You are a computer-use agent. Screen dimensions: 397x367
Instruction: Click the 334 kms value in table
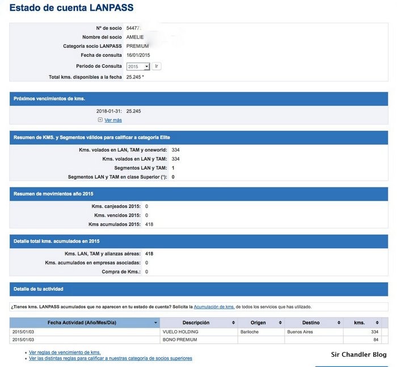(374, 332)
